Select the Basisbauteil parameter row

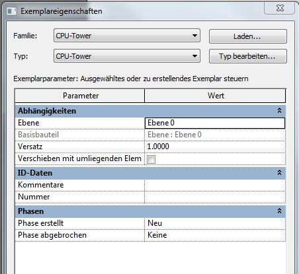pos(150,135)
